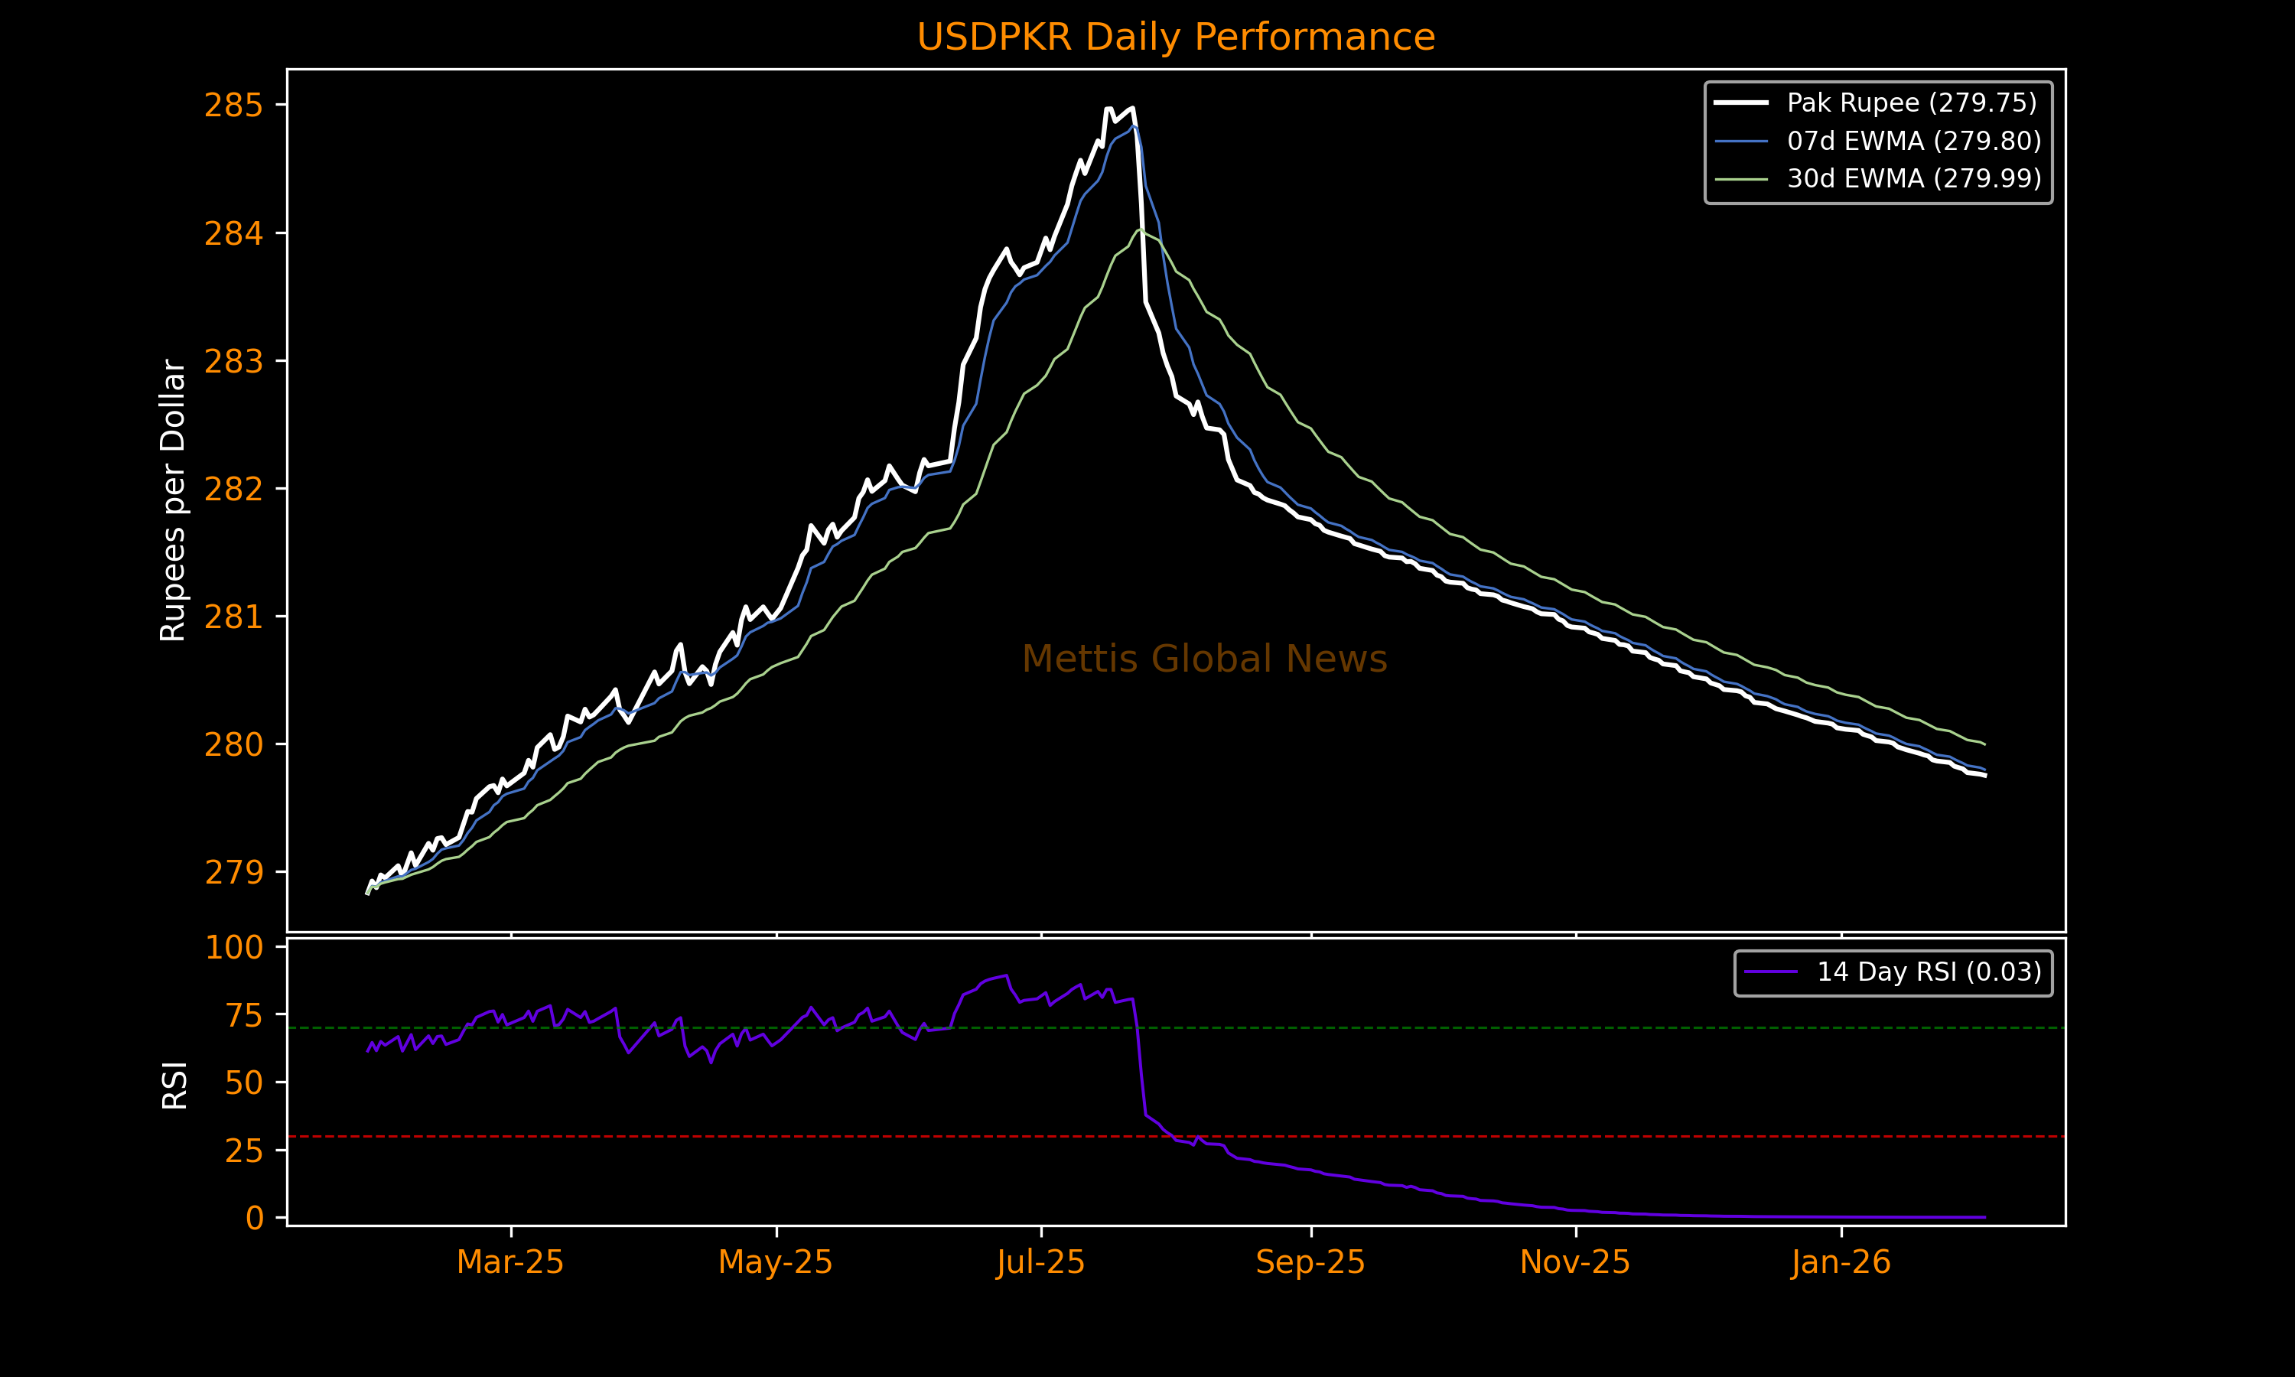Screen dimensions: 2295x1377
Task: Click the RSI y-axis label
Action: click(174, 1085)
